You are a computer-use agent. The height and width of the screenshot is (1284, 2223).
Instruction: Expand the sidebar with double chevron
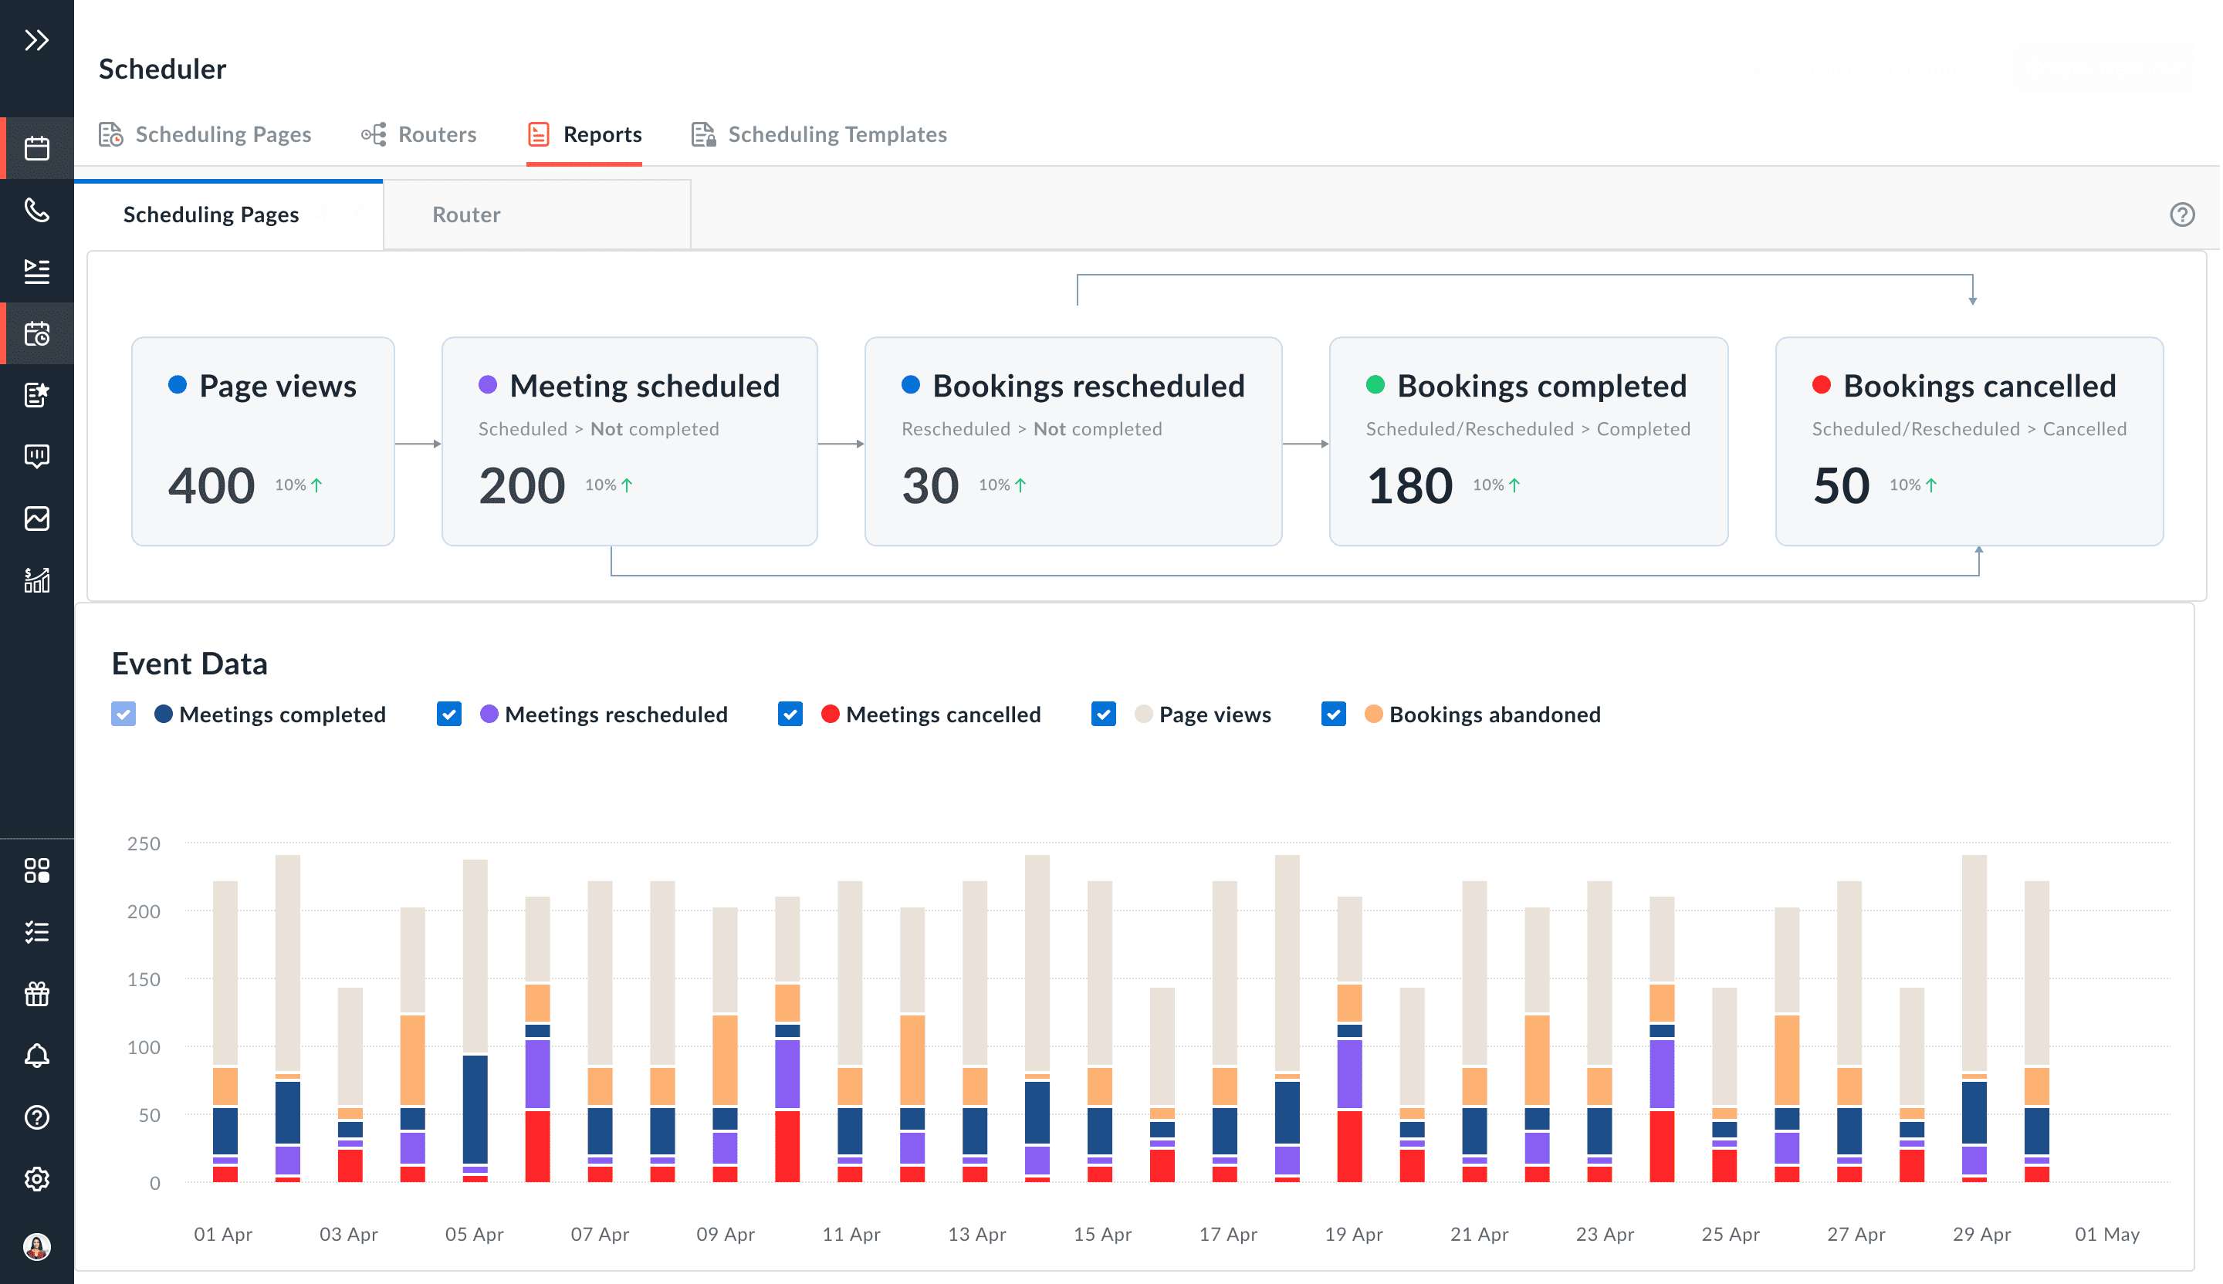(x=36, y=39)
